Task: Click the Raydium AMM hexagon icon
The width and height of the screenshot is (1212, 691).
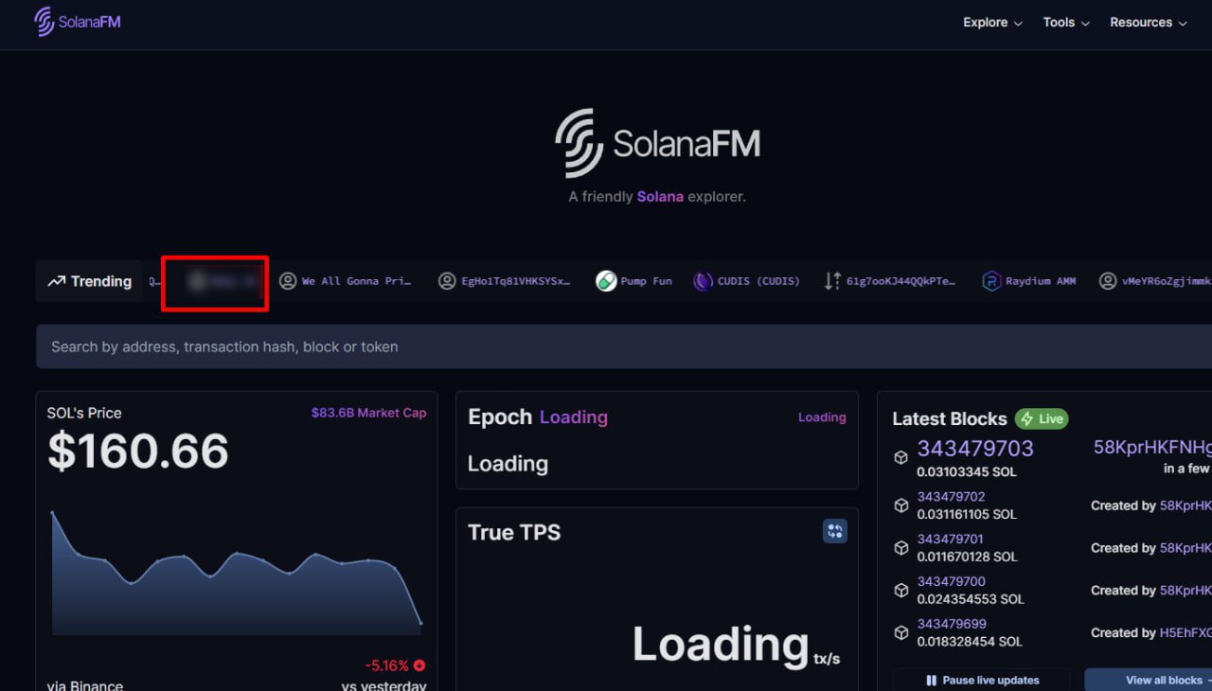Action: tap(991, 281)
